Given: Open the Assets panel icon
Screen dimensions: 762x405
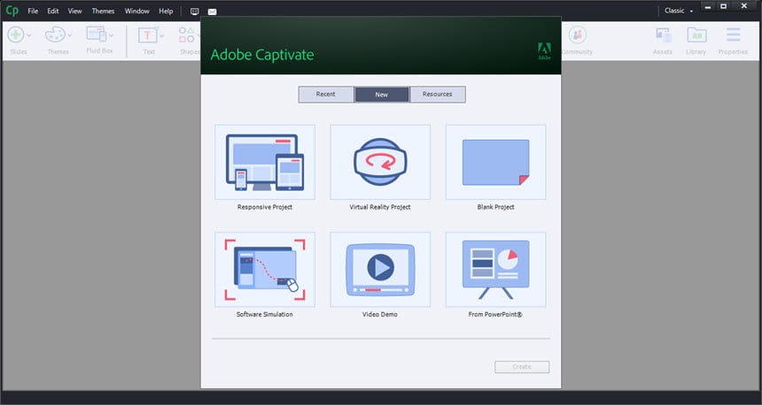Looking at the screenshot, I should 663,34.
